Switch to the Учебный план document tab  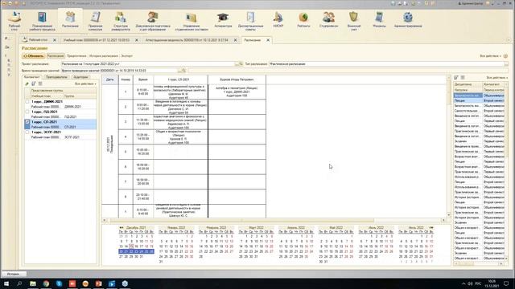click(x=97, y=40)
